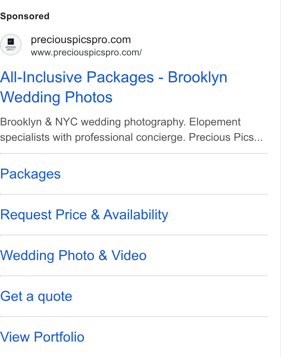This screenshot has width=281, height=357.
Task: Click the Precious Pics favicon logo
Action: (x=11, y=45)
